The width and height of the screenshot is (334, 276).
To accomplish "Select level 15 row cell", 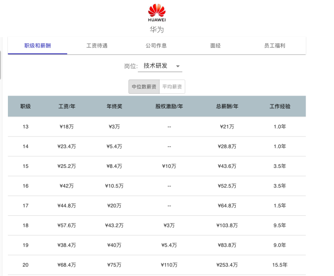I will [x=26, y=166].
